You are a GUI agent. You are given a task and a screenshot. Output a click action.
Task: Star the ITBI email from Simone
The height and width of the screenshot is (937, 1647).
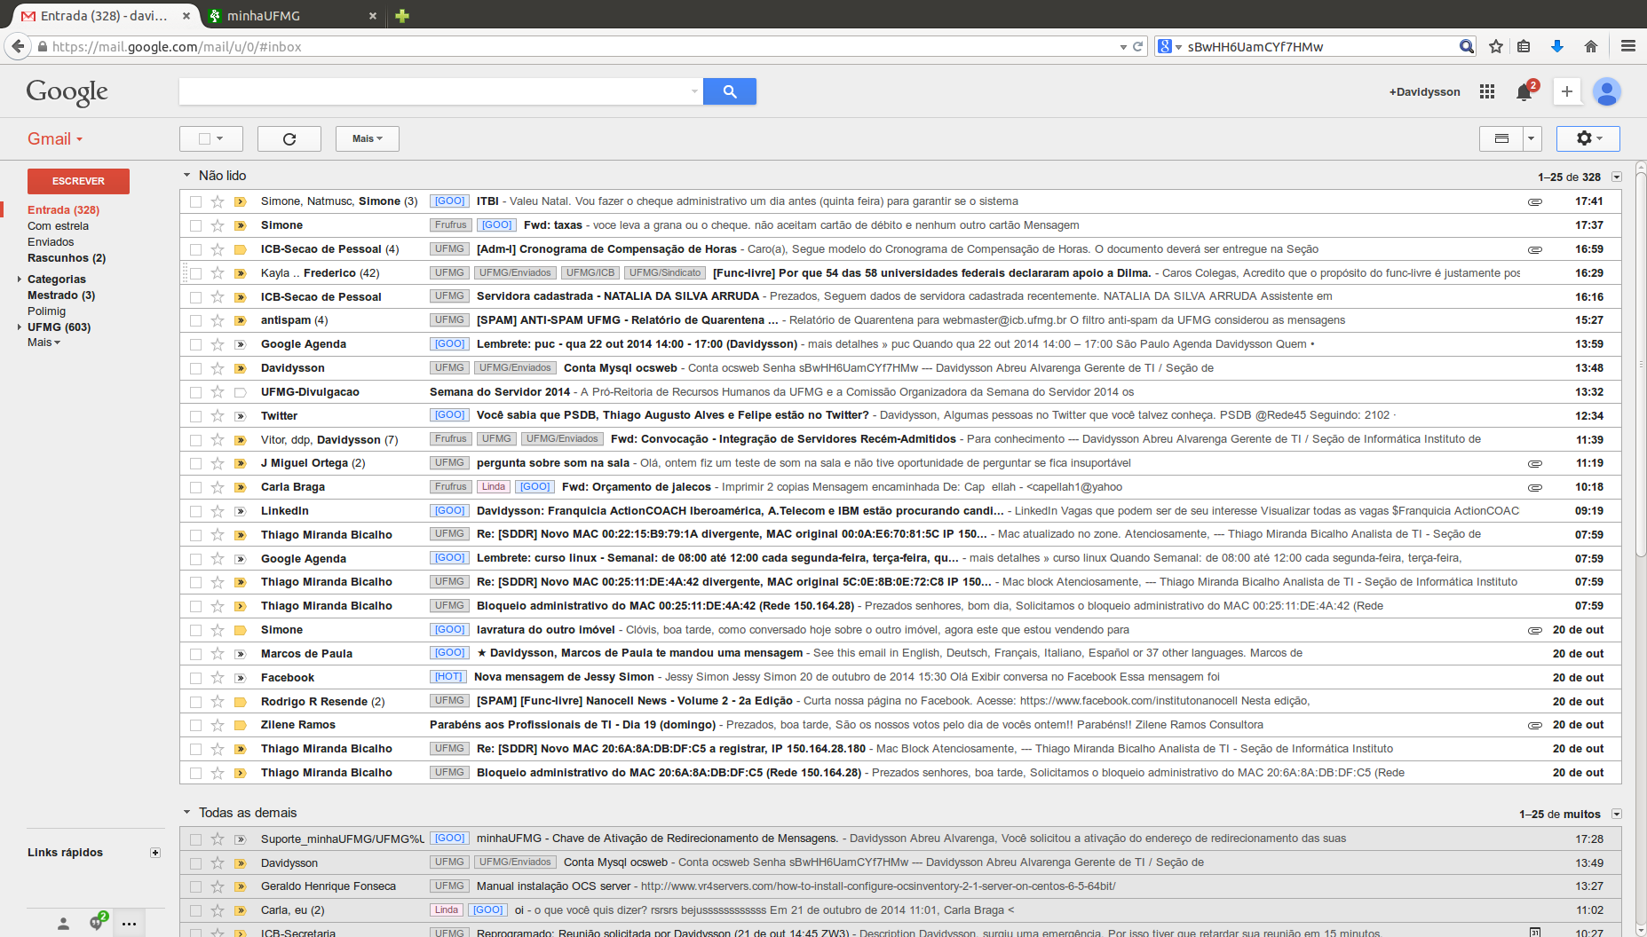click(x=218, y=201)
